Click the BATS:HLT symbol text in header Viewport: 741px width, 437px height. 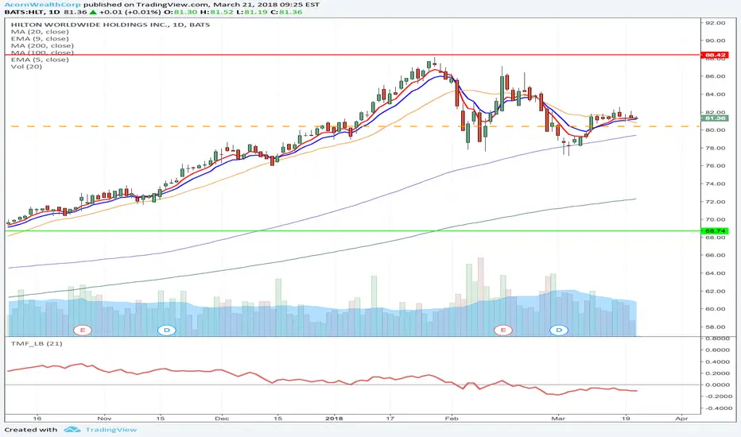coord(25,12)
